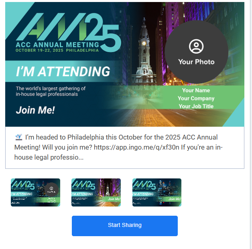Click the "ACC ANNUAL MEETING" heading text
This screenshot has width=252, height=249.
(57, 45)
